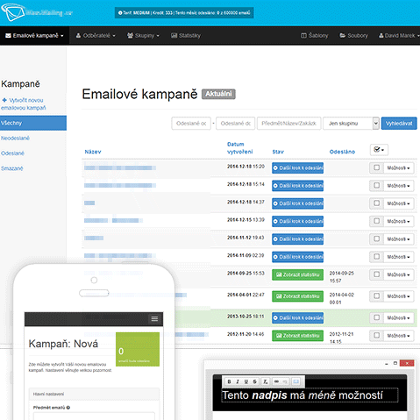Insert link using the editor toolbar

276,381
